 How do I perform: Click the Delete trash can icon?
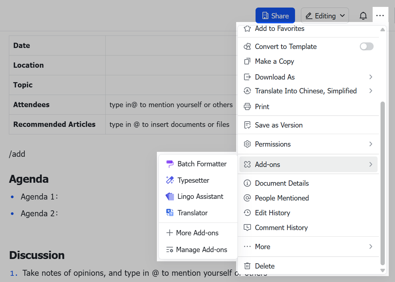[x=247, y=266]
